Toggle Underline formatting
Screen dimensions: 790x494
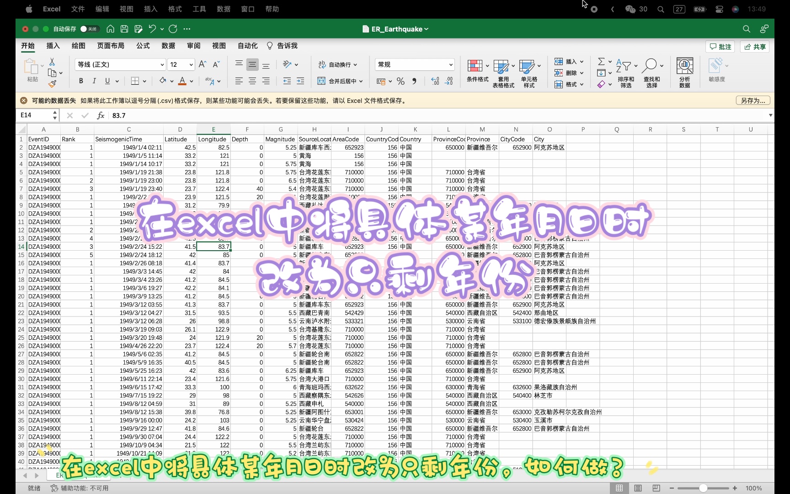107,81
